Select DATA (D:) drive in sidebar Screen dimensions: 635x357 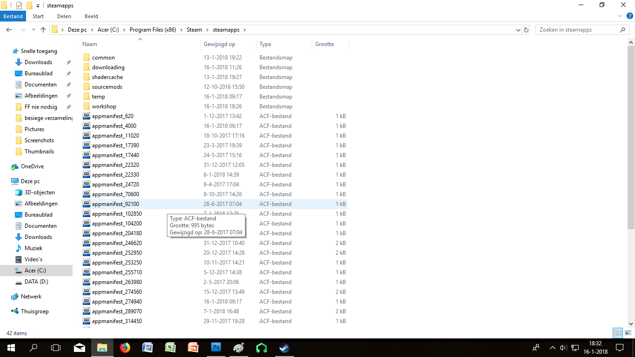(36, 282)
